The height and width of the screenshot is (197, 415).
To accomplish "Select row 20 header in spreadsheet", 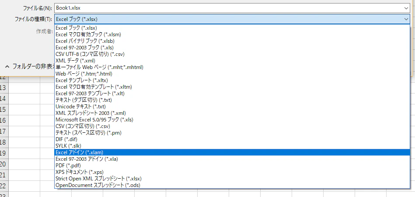I will pos(3,164).
